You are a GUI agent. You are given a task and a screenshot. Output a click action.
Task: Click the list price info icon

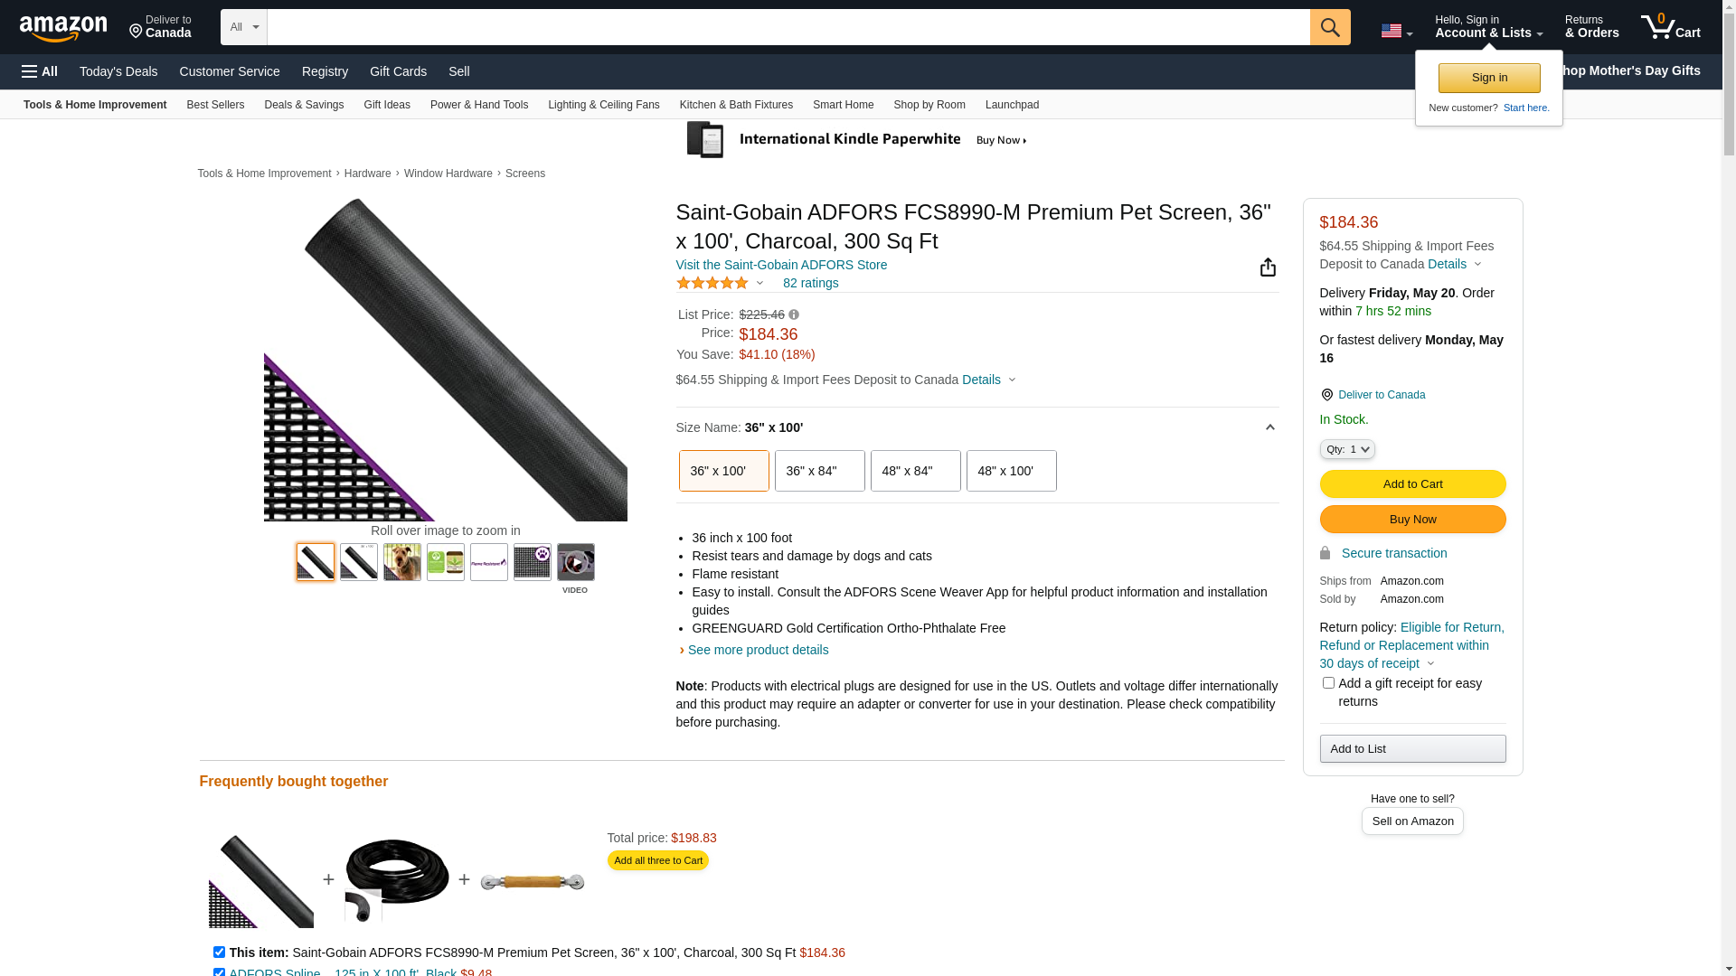794,314
